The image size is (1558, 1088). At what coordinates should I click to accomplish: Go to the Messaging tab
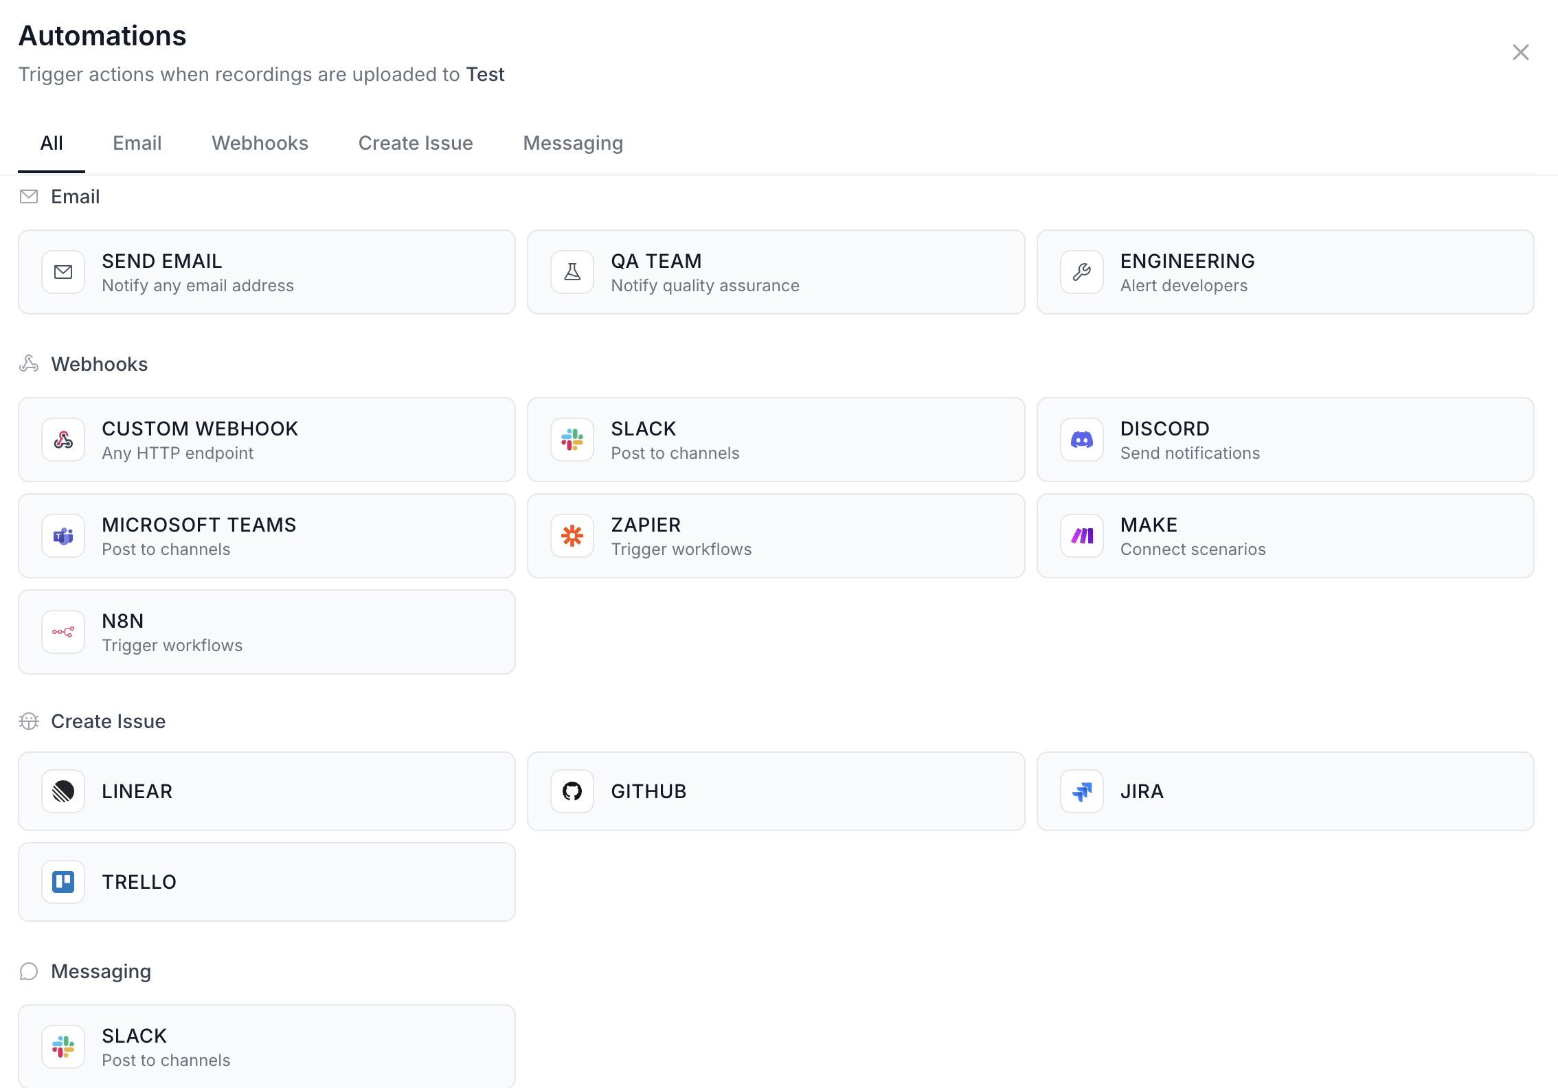click(x=573, y=143)
